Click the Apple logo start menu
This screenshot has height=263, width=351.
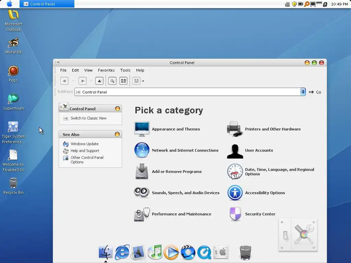(9, 4)
